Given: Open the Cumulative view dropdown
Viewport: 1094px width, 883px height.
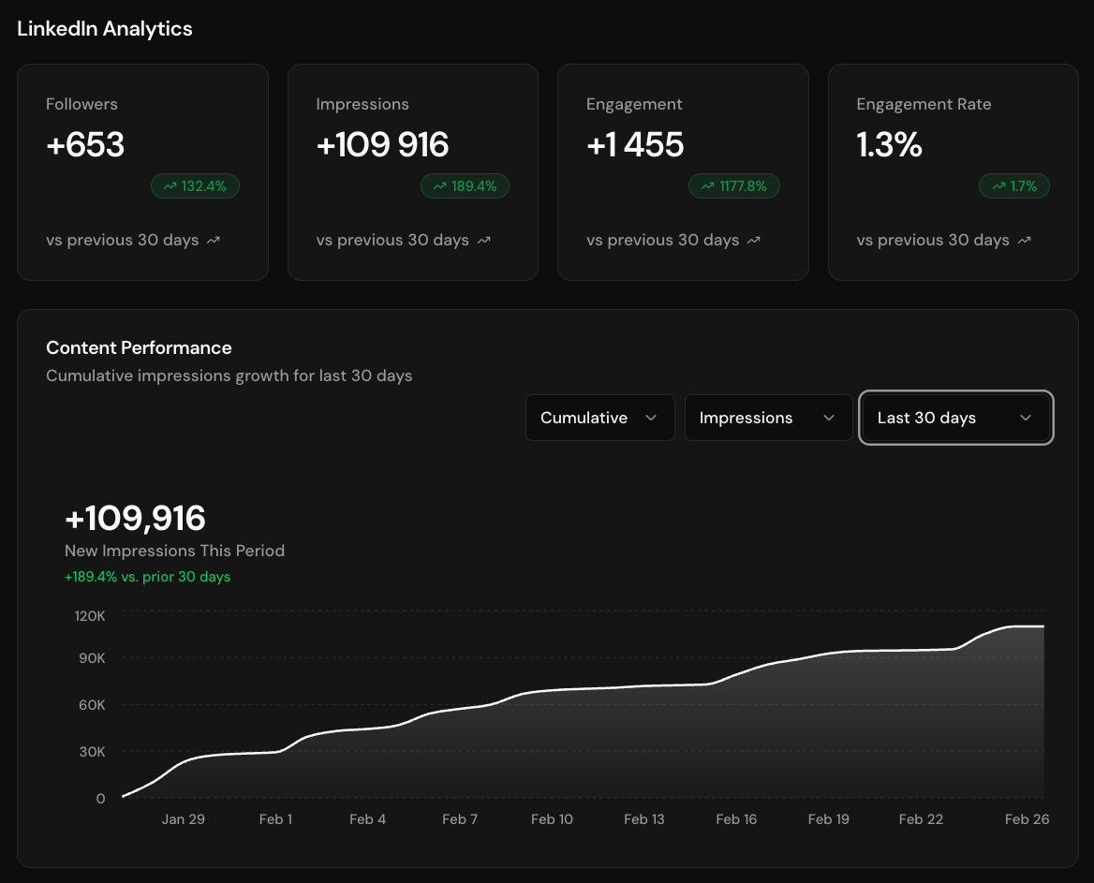Looking at the screenshot, I should pos(599,417).
